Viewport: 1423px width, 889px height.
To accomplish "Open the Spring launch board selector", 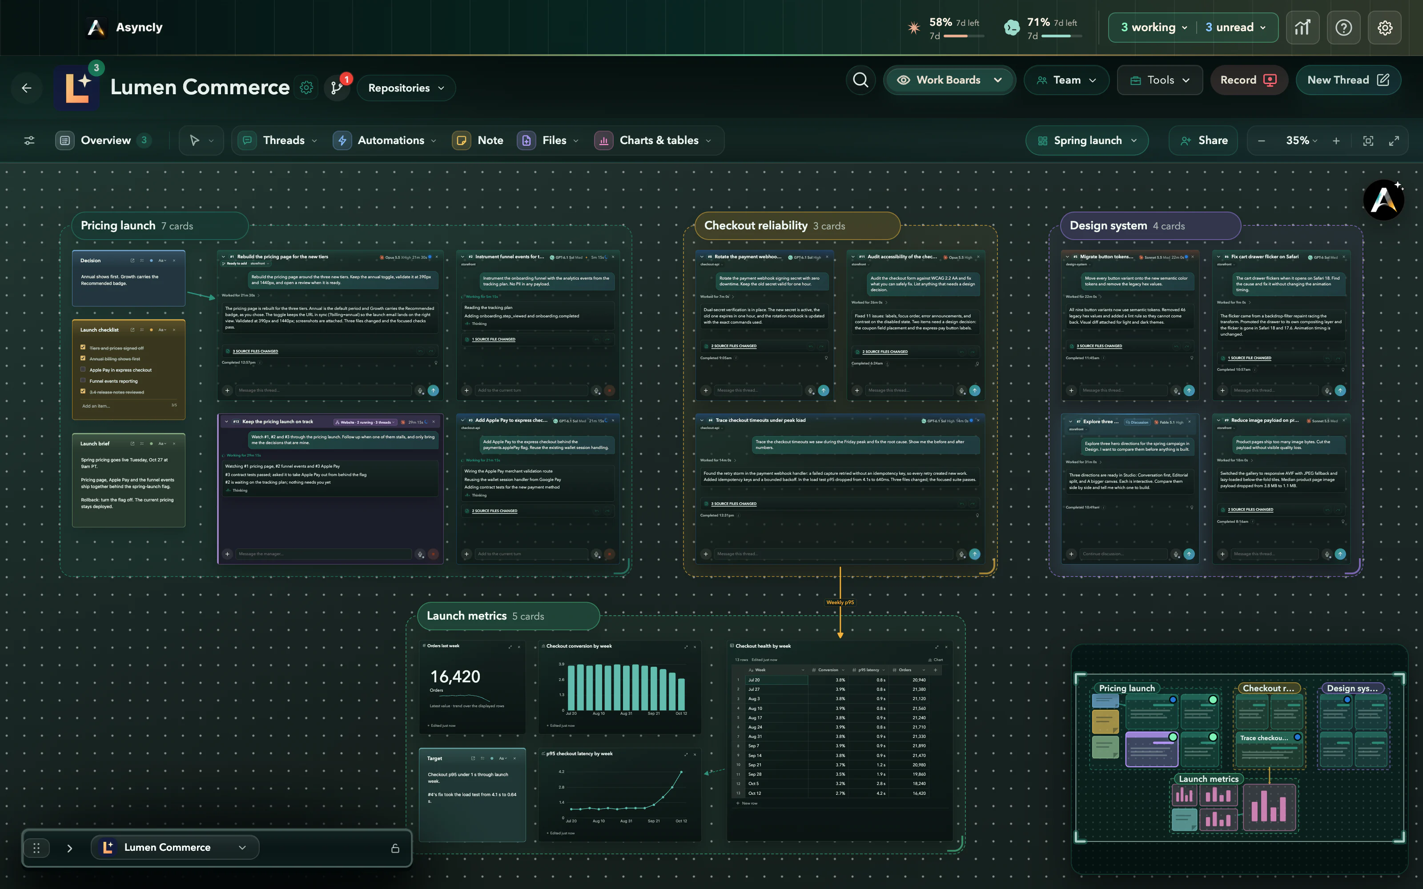I will pos(1087,141).
